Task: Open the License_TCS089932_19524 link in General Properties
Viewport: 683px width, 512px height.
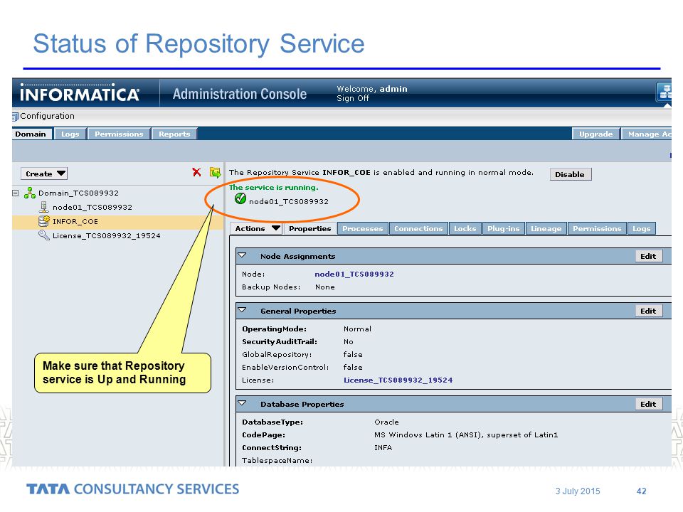Action: coord(398,380)
